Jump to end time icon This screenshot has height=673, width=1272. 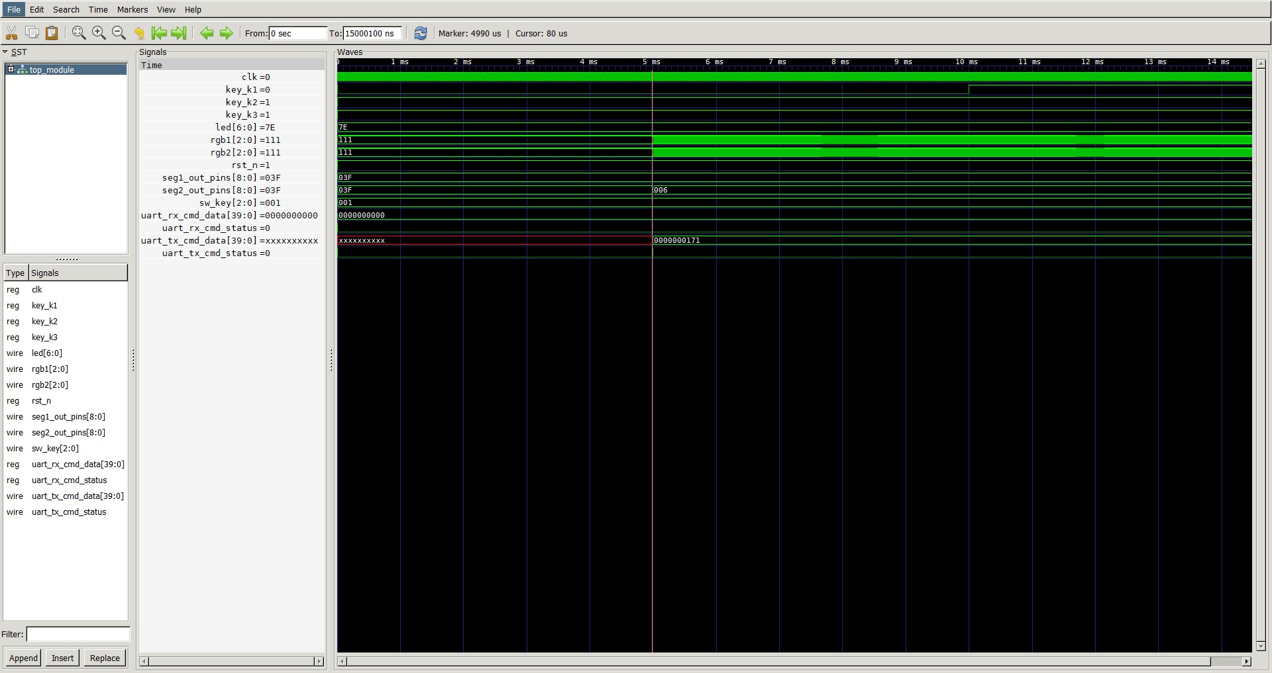(x=179, y=33)
